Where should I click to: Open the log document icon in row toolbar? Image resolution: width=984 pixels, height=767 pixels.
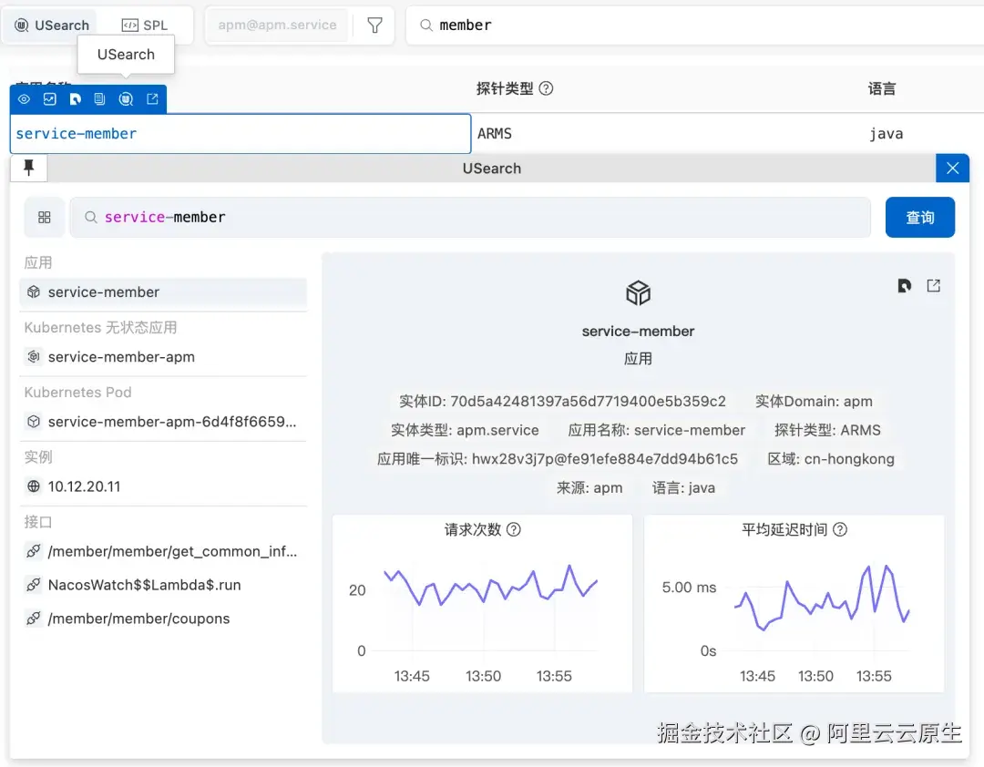click(99, 99)
